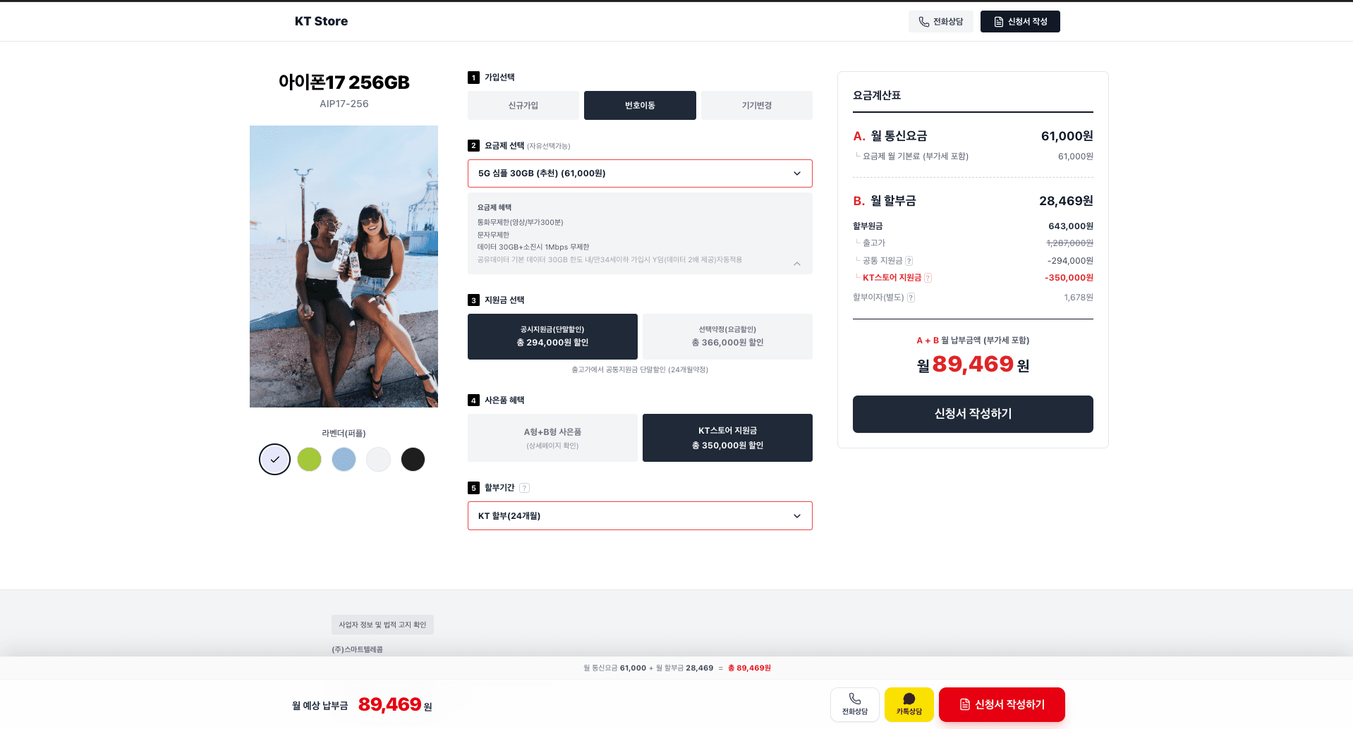Click the 카톡상담 chat bubble icon
Screen dimensions: 1353x729
(x=909, y=699)
